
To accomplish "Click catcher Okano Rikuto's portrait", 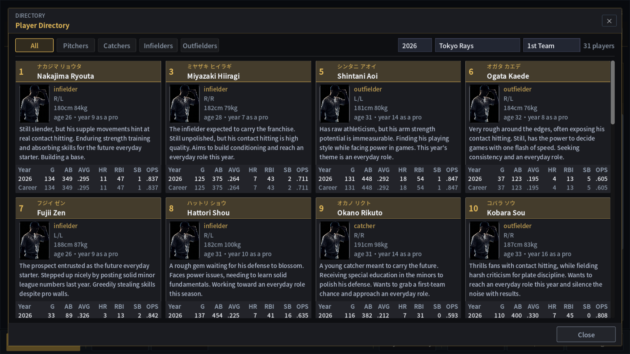I will tap(334, 240).
